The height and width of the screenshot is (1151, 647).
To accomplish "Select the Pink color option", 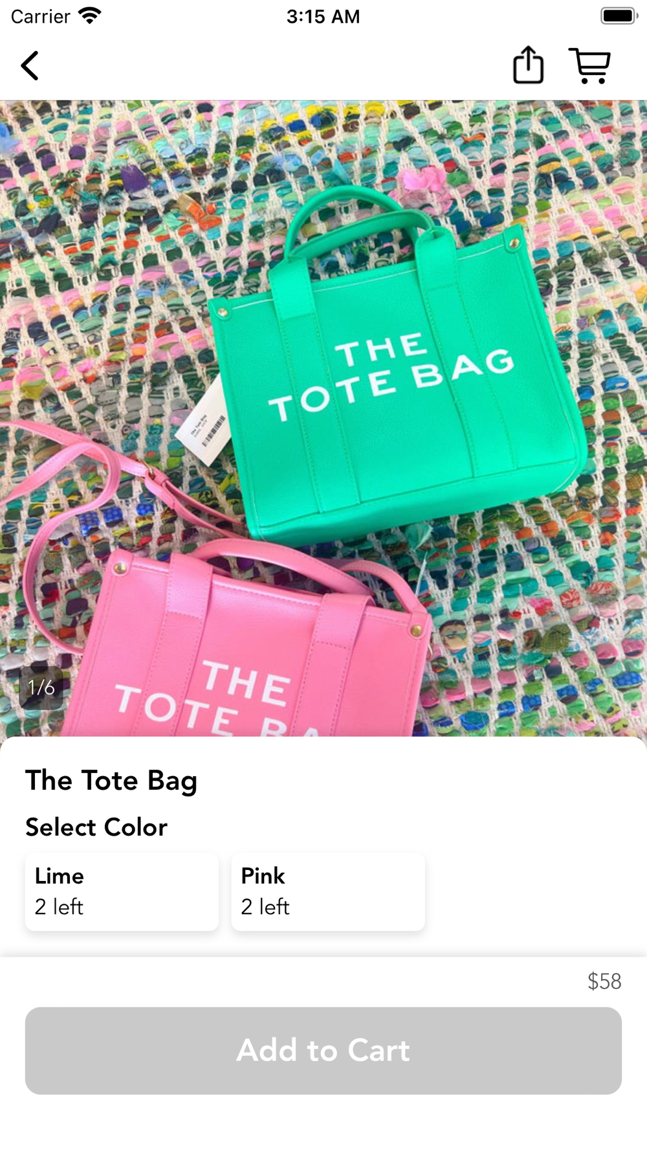I will click(x=328, y=891).
